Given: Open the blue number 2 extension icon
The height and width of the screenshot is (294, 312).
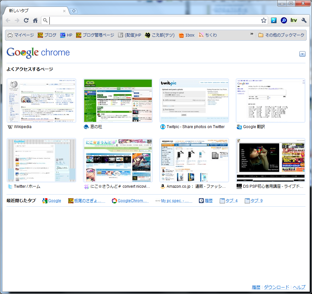Looking at the screenshot, I should coord(274,20).
